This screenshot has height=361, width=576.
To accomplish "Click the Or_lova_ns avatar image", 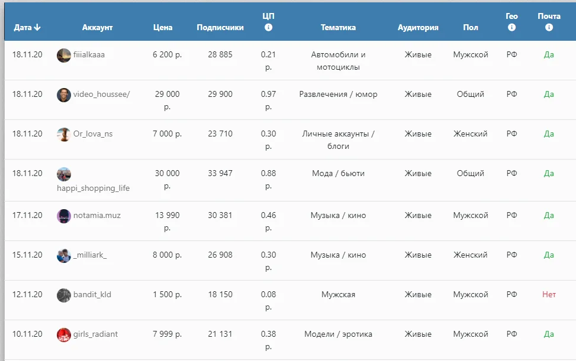I will point(64,134).
